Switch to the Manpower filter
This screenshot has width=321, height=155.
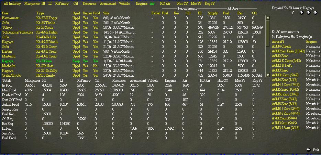click(32, 3)
